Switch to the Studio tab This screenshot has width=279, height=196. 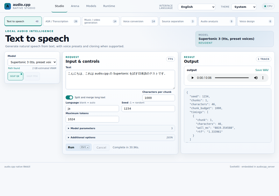click(60, 6)
